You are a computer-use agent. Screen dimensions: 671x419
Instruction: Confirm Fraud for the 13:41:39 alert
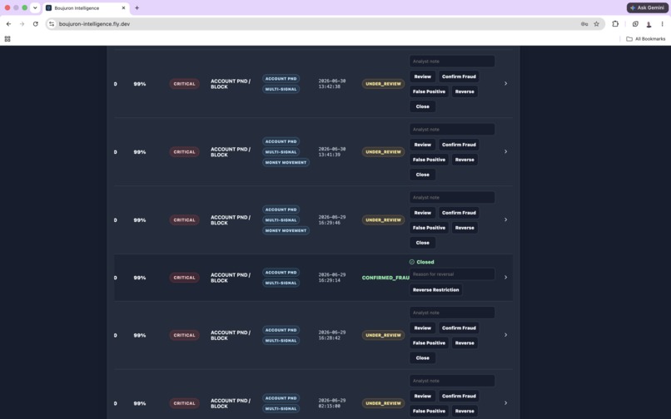coord(459,145)
